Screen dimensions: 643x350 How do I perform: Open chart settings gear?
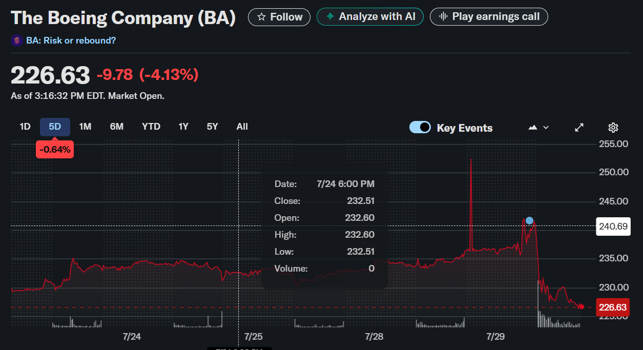tap(613, 128)
